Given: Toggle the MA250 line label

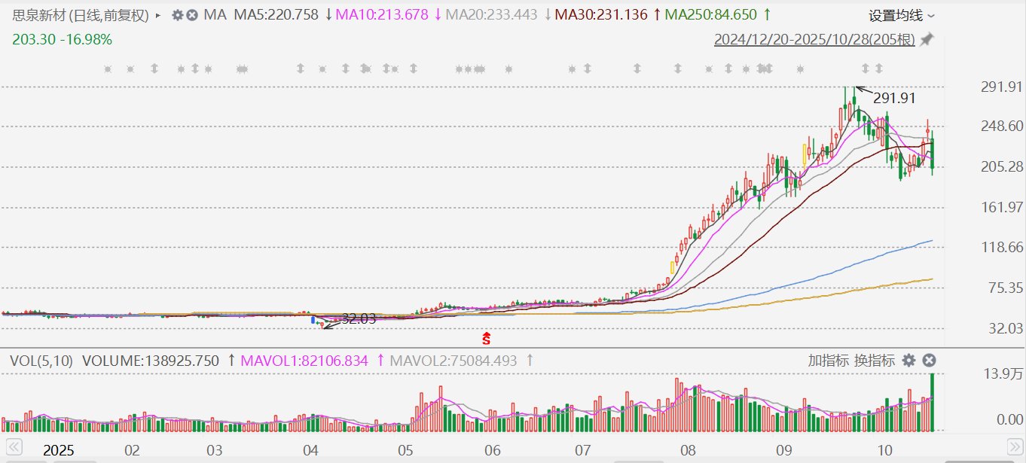Looking at the screenshot, I should 710,15.
